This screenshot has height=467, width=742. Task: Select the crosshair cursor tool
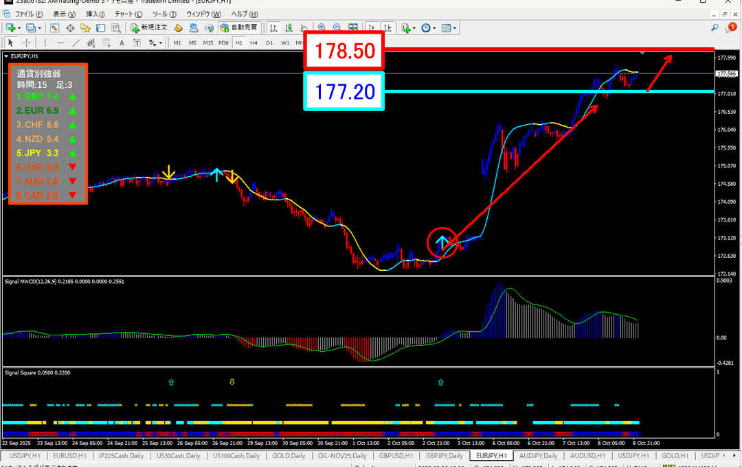[27, 43]
